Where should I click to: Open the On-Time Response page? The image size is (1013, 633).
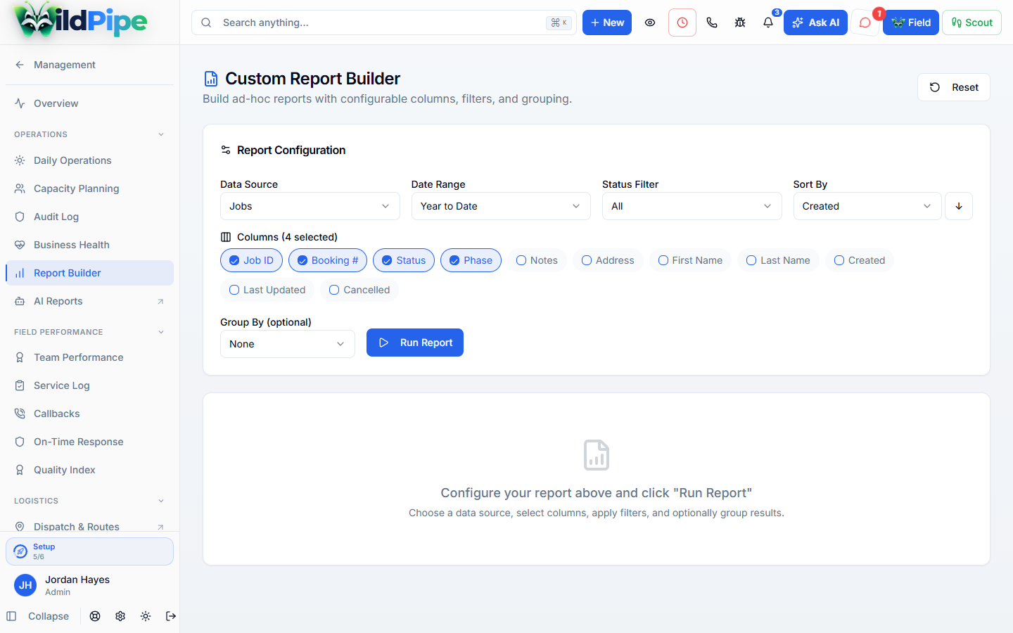(x=89, y=442)
